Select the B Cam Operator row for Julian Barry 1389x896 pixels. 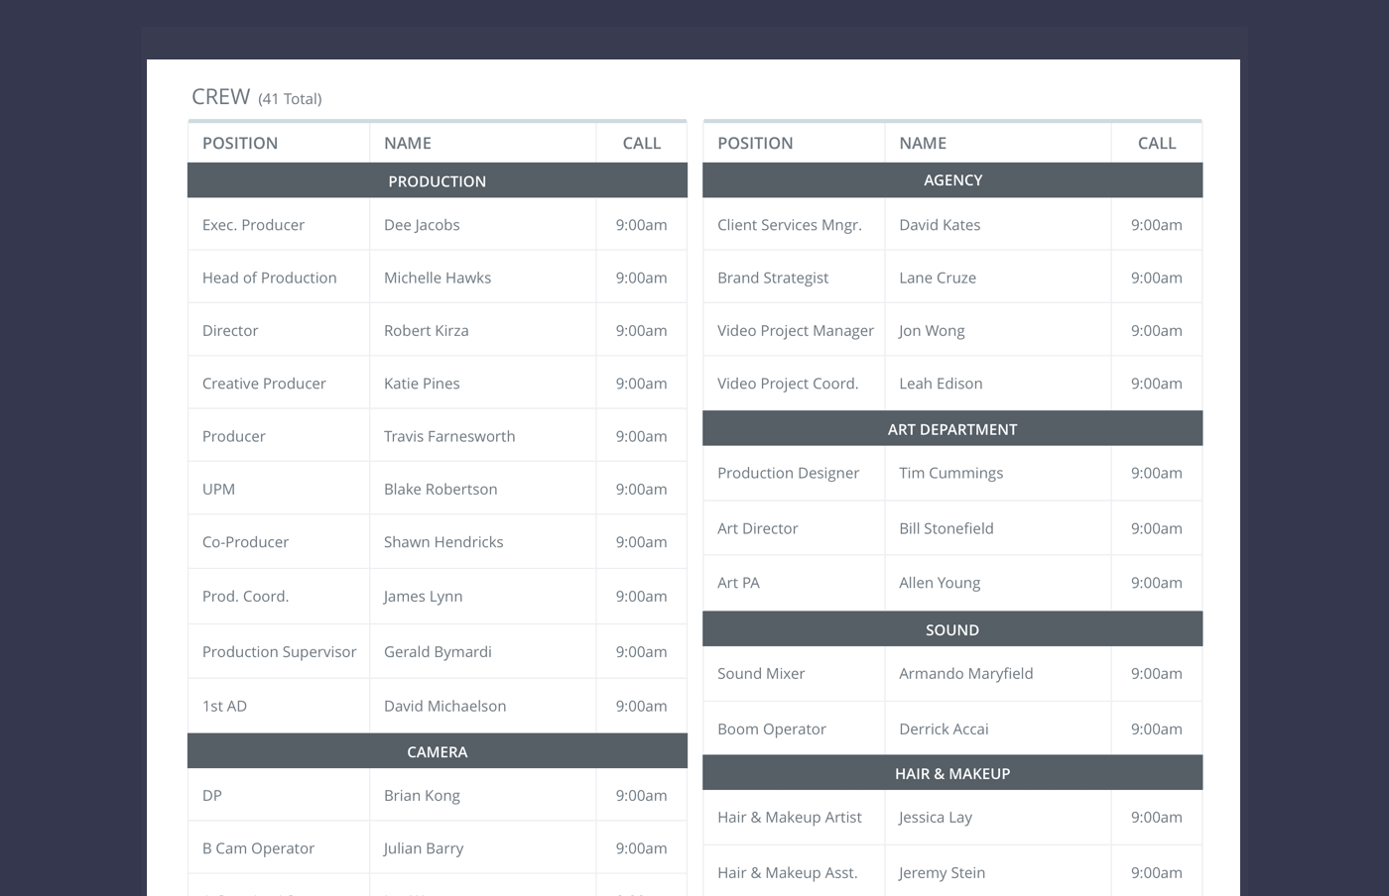423,847
